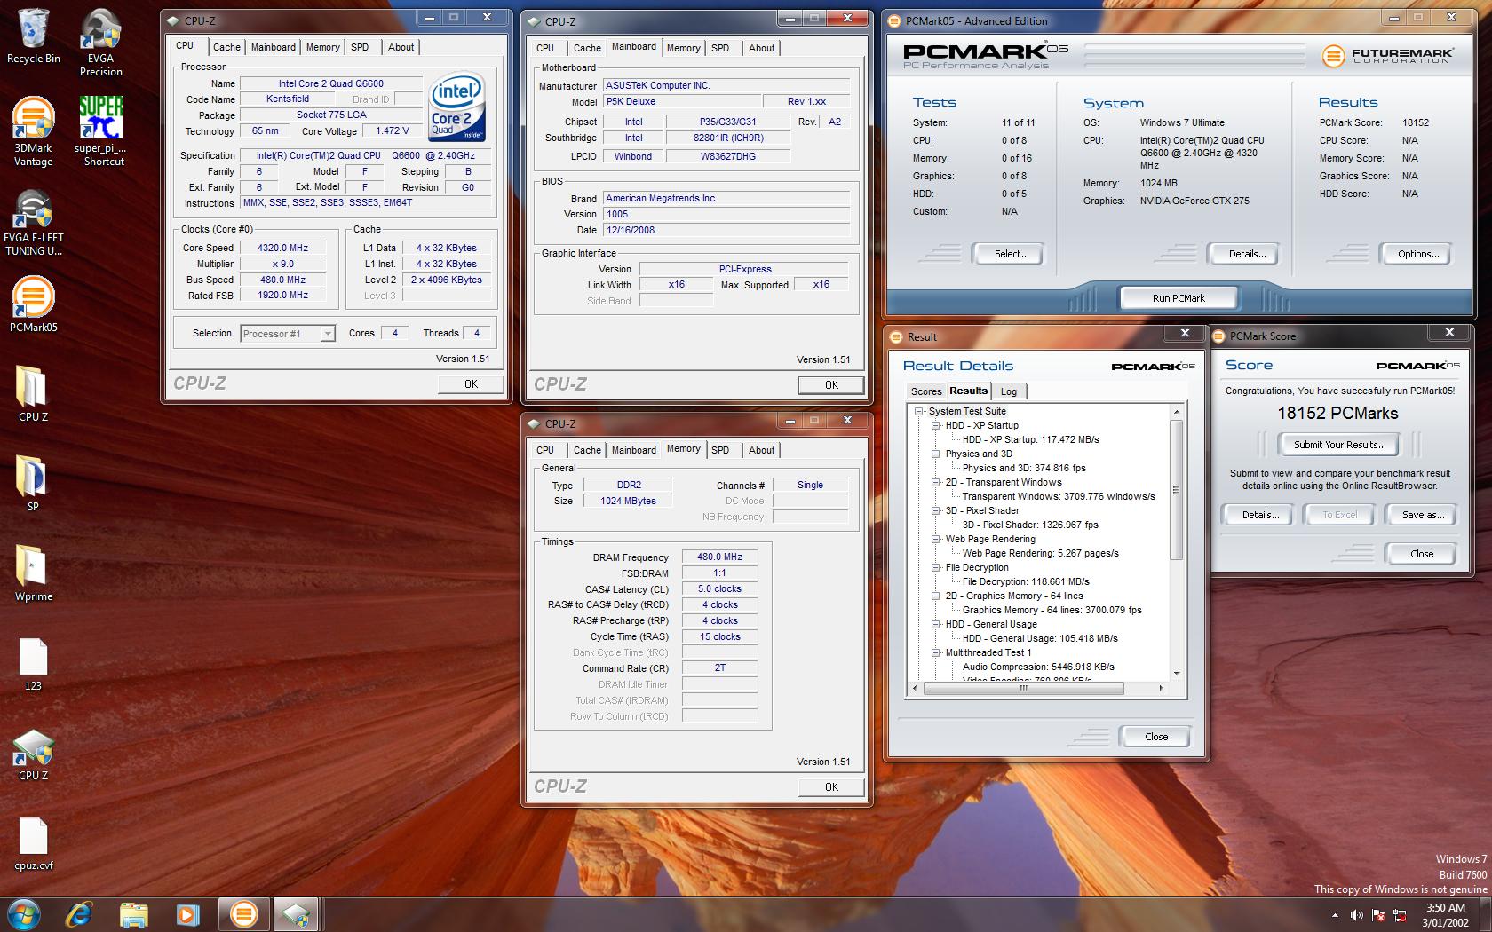Collapse 2D - Transparent Windows node

(936, 483)
